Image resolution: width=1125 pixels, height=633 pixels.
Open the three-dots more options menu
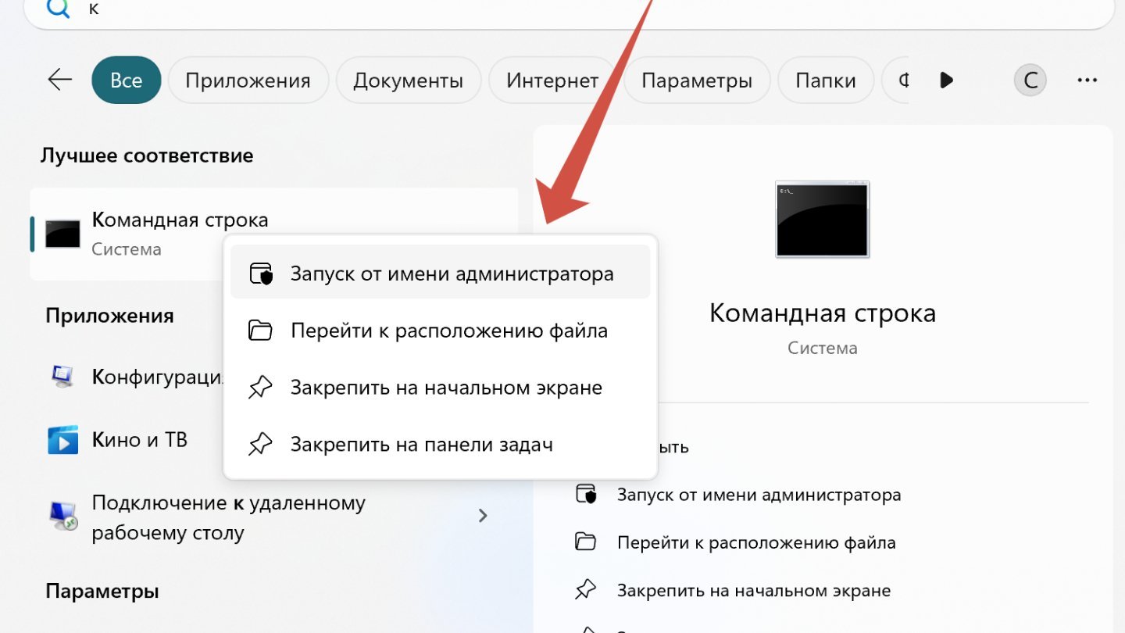[x=1087, y=80]
